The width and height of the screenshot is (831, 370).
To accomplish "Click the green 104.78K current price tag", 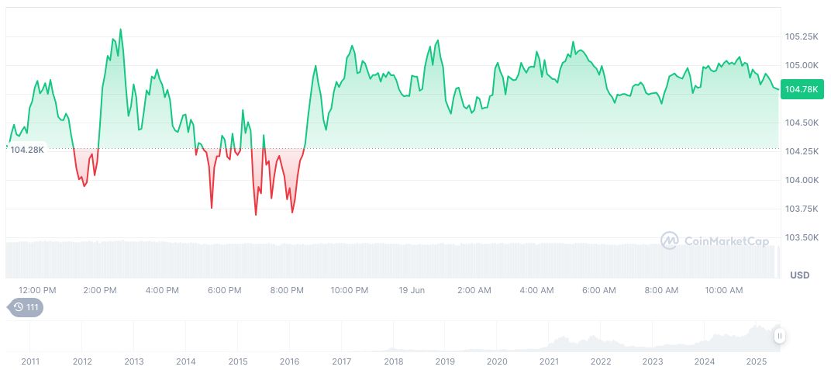I will pyautogui.click(x=801, y=89).
